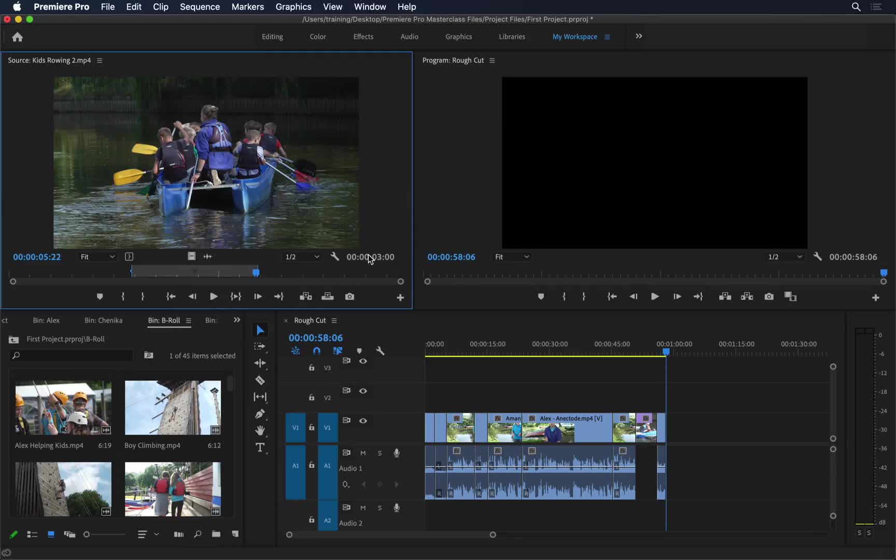Toggle Snap in timeline

317,351
